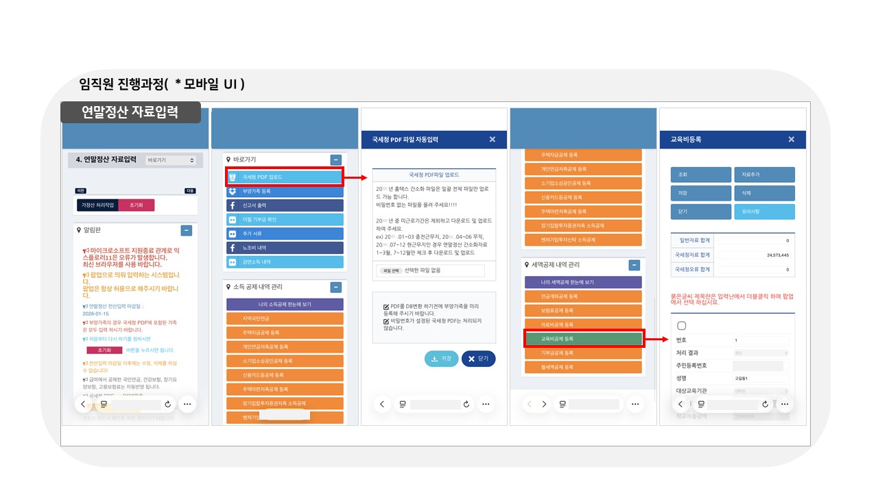Open 교육비공제 등록 menu item
The width and height of the screenshot is (878, 493).
[583, 339]
